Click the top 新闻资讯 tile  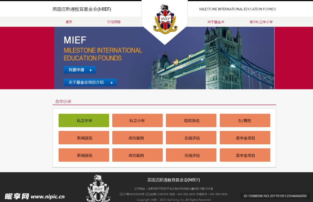(x=83, y=138)
